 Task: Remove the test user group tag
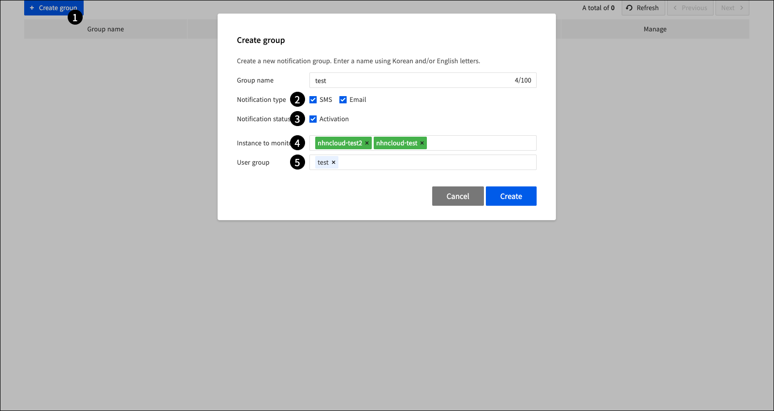pos(334,162)
